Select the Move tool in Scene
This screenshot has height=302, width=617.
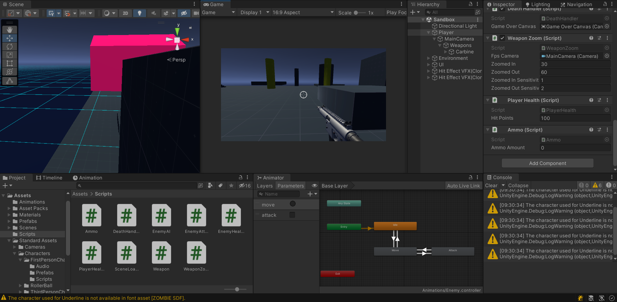10,38
